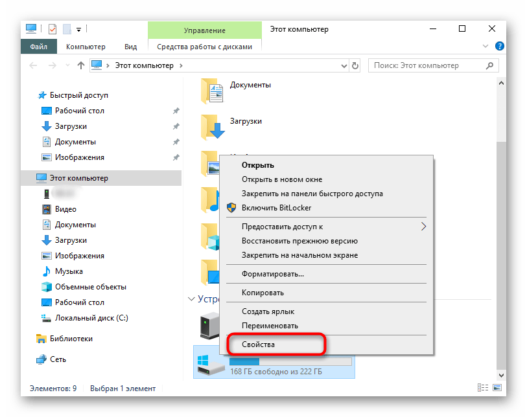Open the address bar history dropdown

[x=344, y=65]
